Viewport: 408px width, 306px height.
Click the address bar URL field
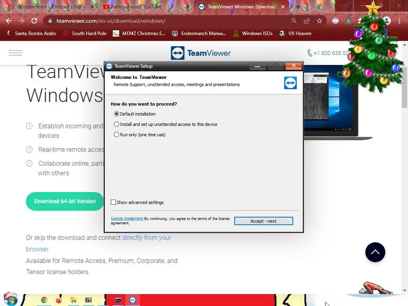click(x=167, y=21)
